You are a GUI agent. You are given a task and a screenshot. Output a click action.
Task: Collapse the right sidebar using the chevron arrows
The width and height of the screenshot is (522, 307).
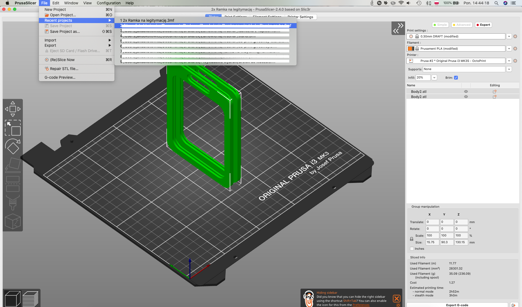click(398, 28)
